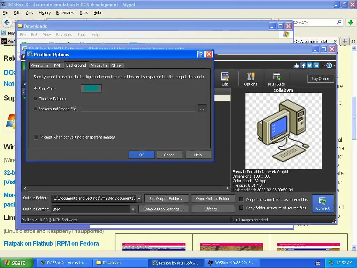Open browser Tools menu
The image size is (357, 268).
[x=84, y=13]
